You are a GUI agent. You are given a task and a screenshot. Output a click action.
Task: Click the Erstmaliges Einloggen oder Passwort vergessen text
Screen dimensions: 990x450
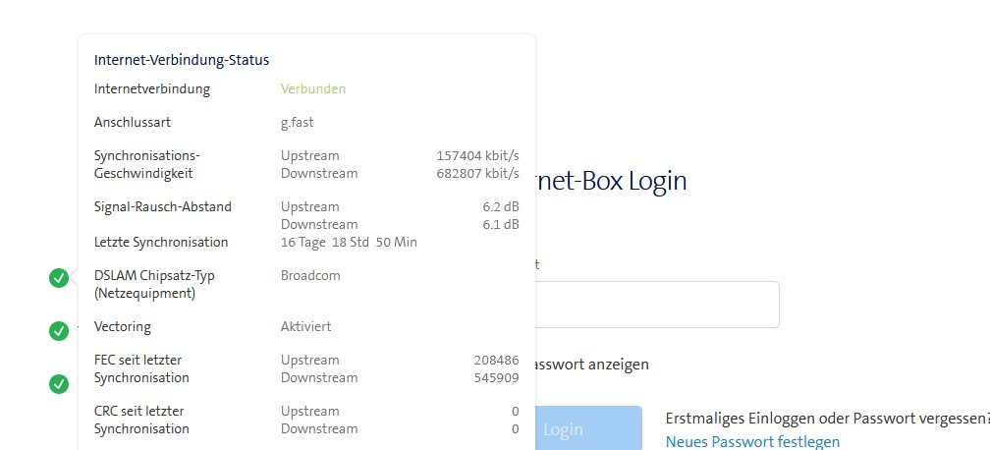point(827,419)
